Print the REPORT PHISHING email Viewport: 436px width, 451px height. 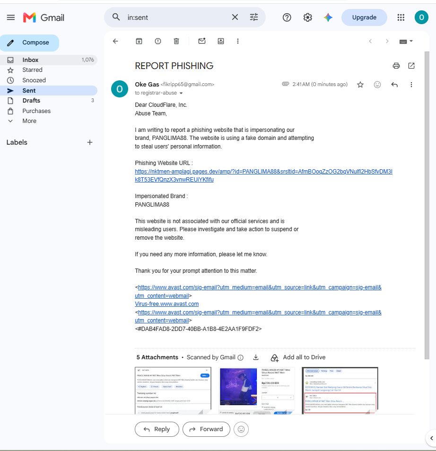(396, 66)
